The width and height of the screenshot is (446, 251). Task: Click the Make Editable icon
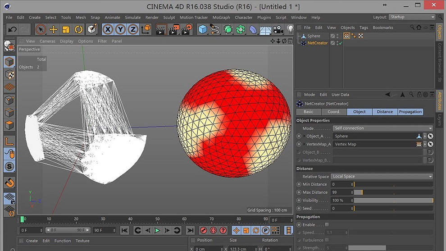(x=9, y=46)
